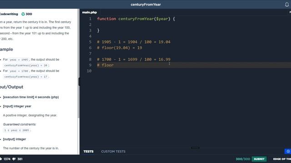
Task: Click the '[input] integer year' heading
Action: click(x=17, y=106)
